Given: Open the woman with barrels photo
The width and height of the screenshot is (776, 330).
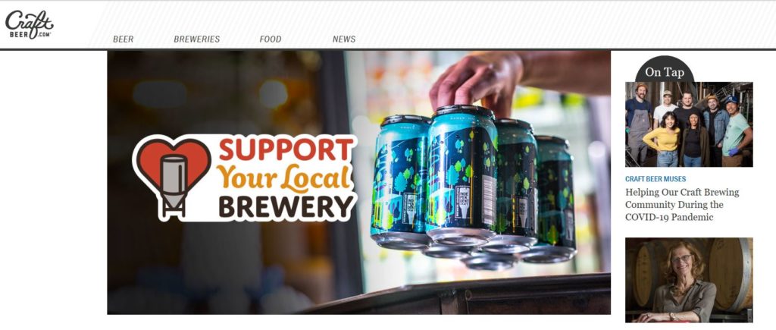Looking at the screenshot, I should click(689, 280).
